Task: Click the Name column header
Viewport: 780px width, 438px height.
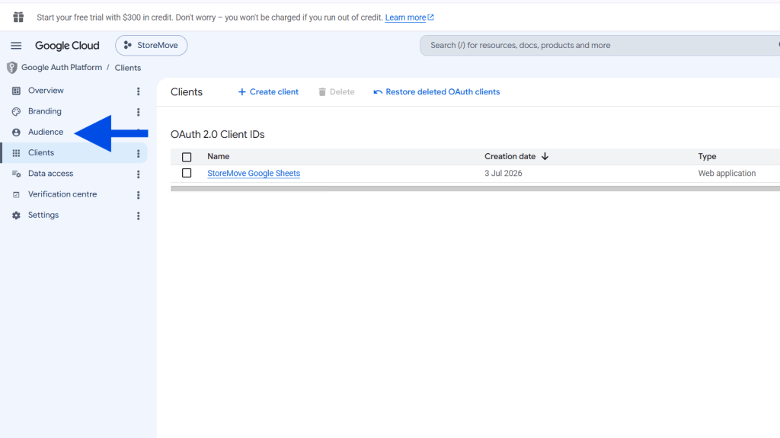Action: 219,156
